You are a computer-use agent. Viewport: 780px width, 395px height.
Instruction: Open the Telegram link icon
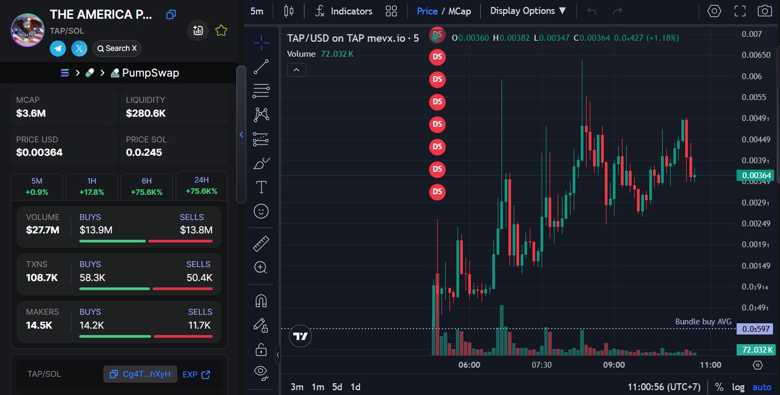[x=58, y=49]
